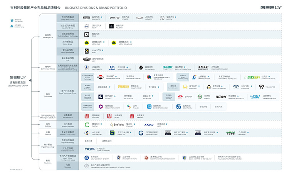Select the Geely Technology Group division box
The width and height of the screenshot is (289, 175).
[x=68, y=92]
